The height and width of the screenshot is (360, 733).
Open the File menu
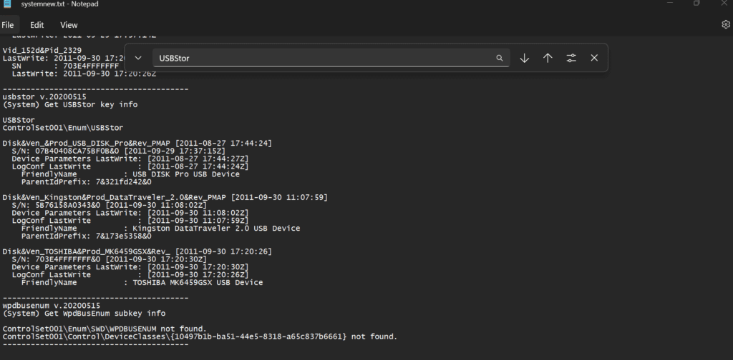8,25
